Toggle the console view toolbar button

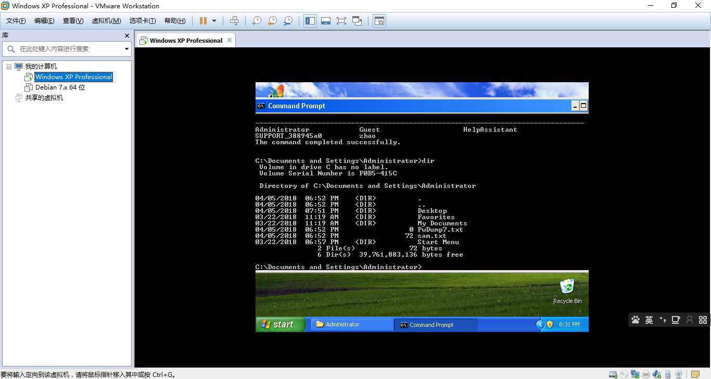click(379, 21)
